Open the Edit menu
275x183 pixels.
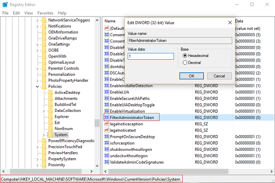click(x=16, y=13)
